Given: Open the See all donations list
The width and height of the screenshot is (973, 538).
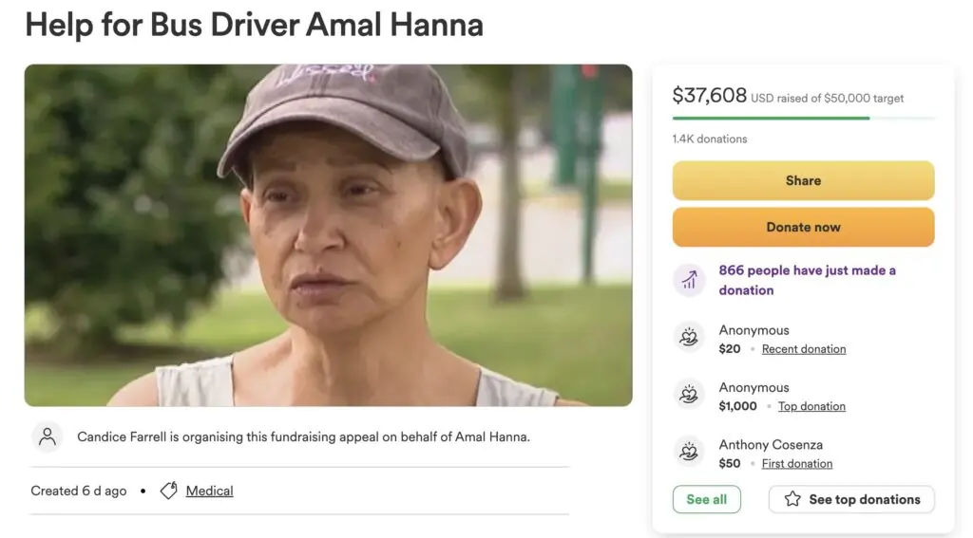Looking at the screenshot, I should 707,499.
